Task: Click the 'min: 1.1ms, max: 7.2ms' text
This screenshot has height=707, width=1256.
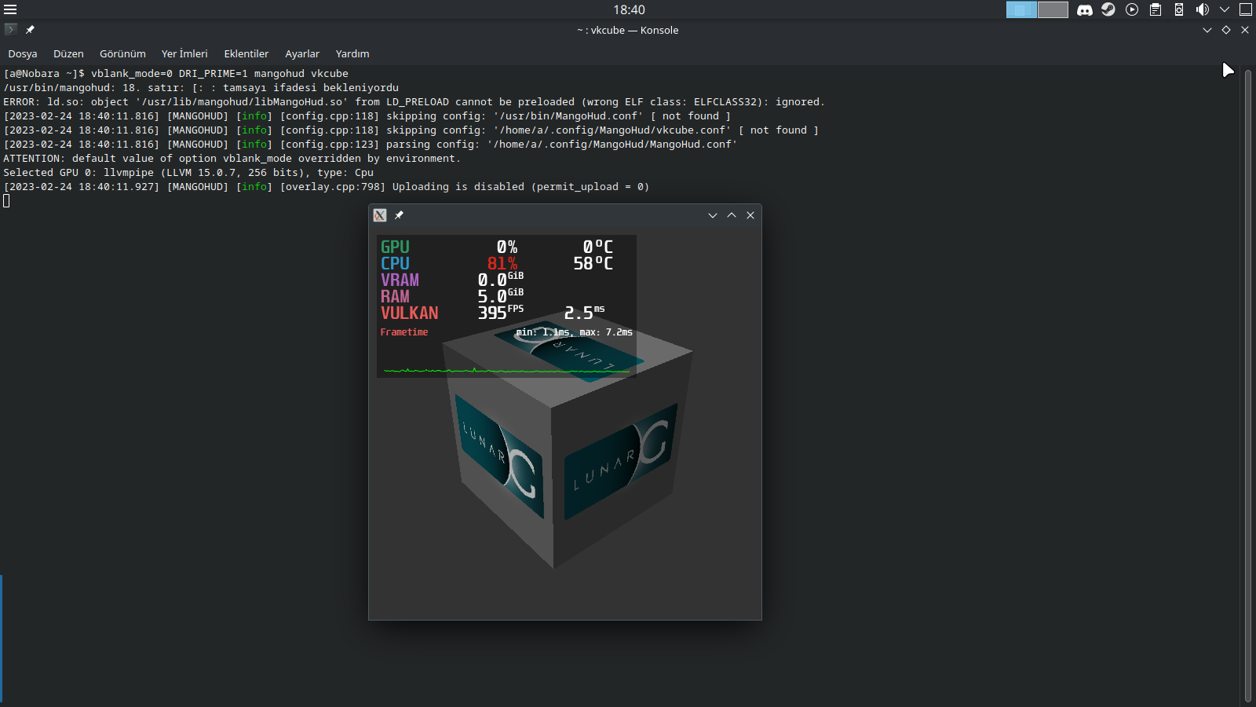Action: pos(574,332)
